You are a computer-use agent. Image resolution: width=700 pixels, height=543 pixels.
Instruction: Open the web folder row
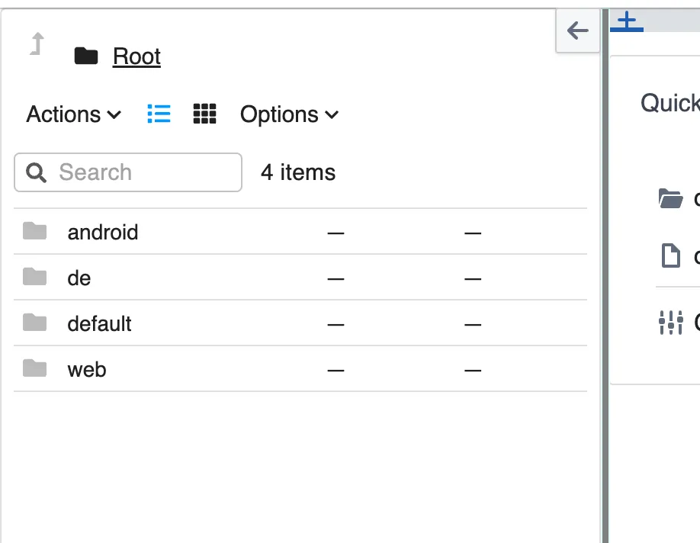(x=300, y=369)
